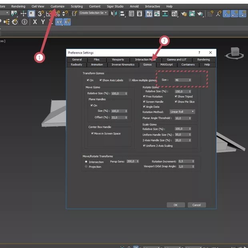Restrict to the XY plane button
The width and height of the screenshot is (248, 248).
pyautogui.click(x=59, y=22)
